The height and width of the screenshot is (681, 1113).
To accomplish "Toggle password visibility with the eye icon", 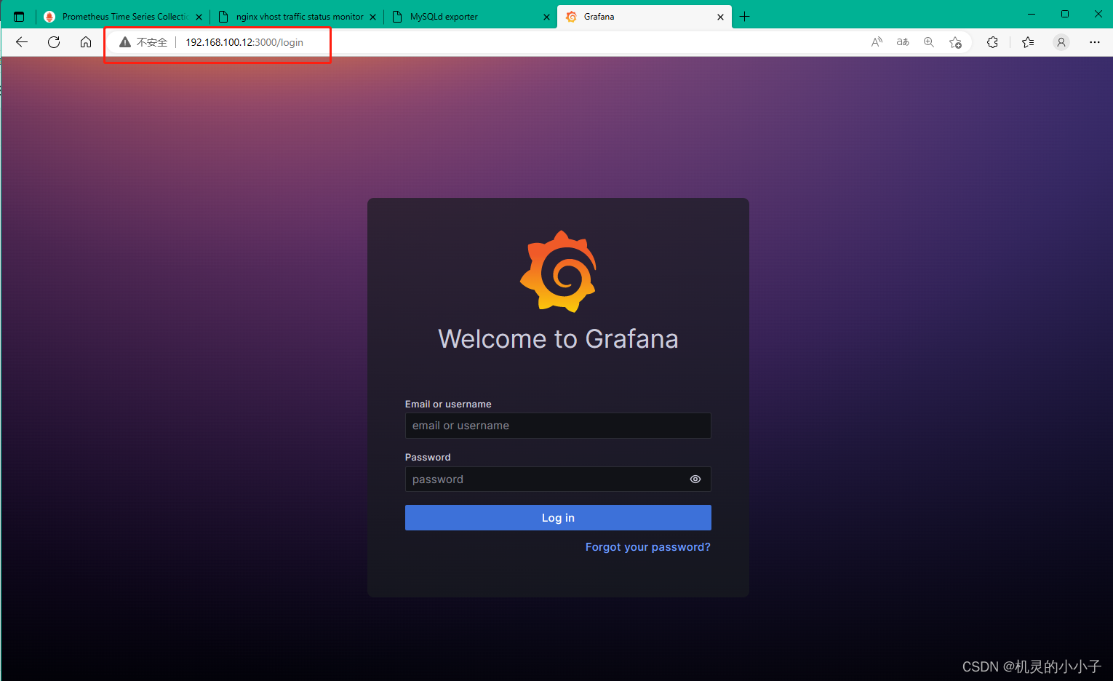I will (695, 479).
